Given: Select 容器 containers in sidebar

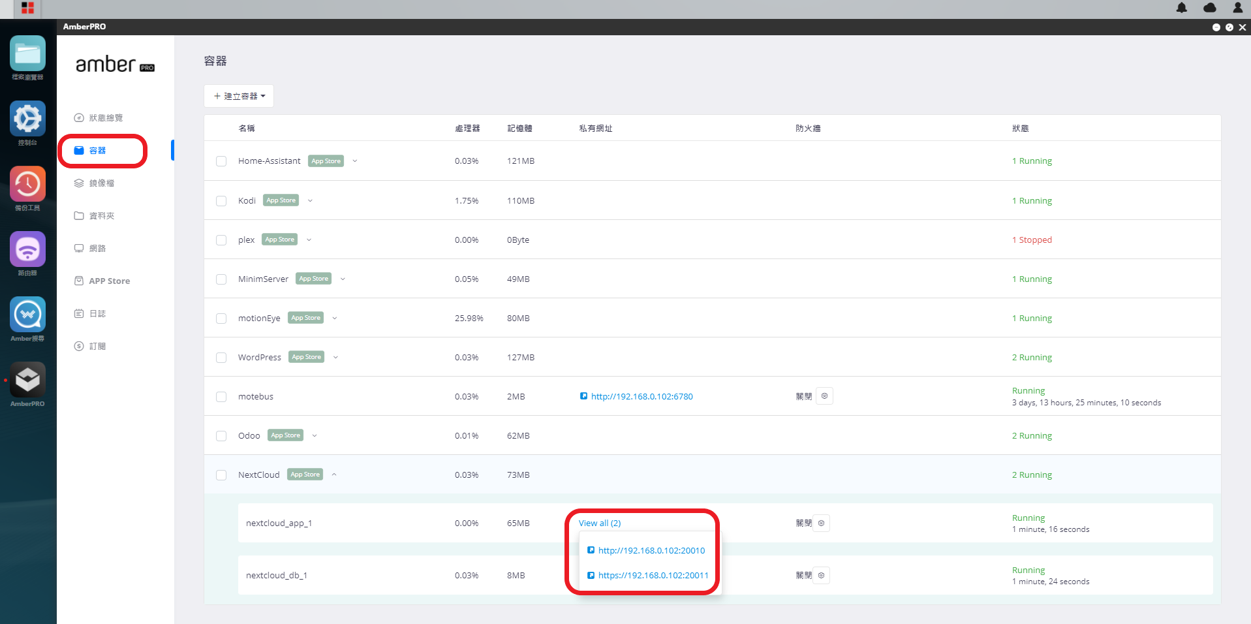Looking at the screenshot, I should 90,150.
